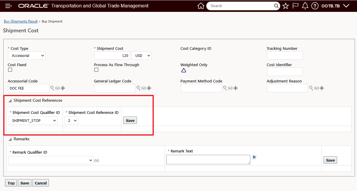
Task: Click into the Tracking Number field
Action: 285,55
